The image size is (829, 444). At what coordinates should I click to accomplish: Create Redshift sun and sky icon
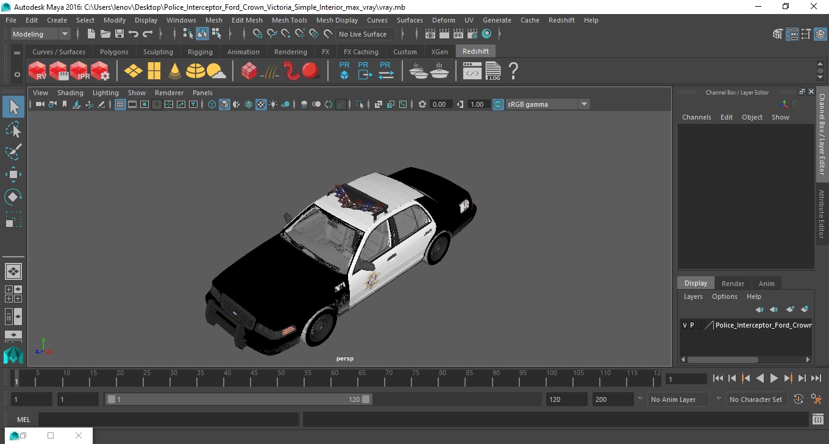216,72
